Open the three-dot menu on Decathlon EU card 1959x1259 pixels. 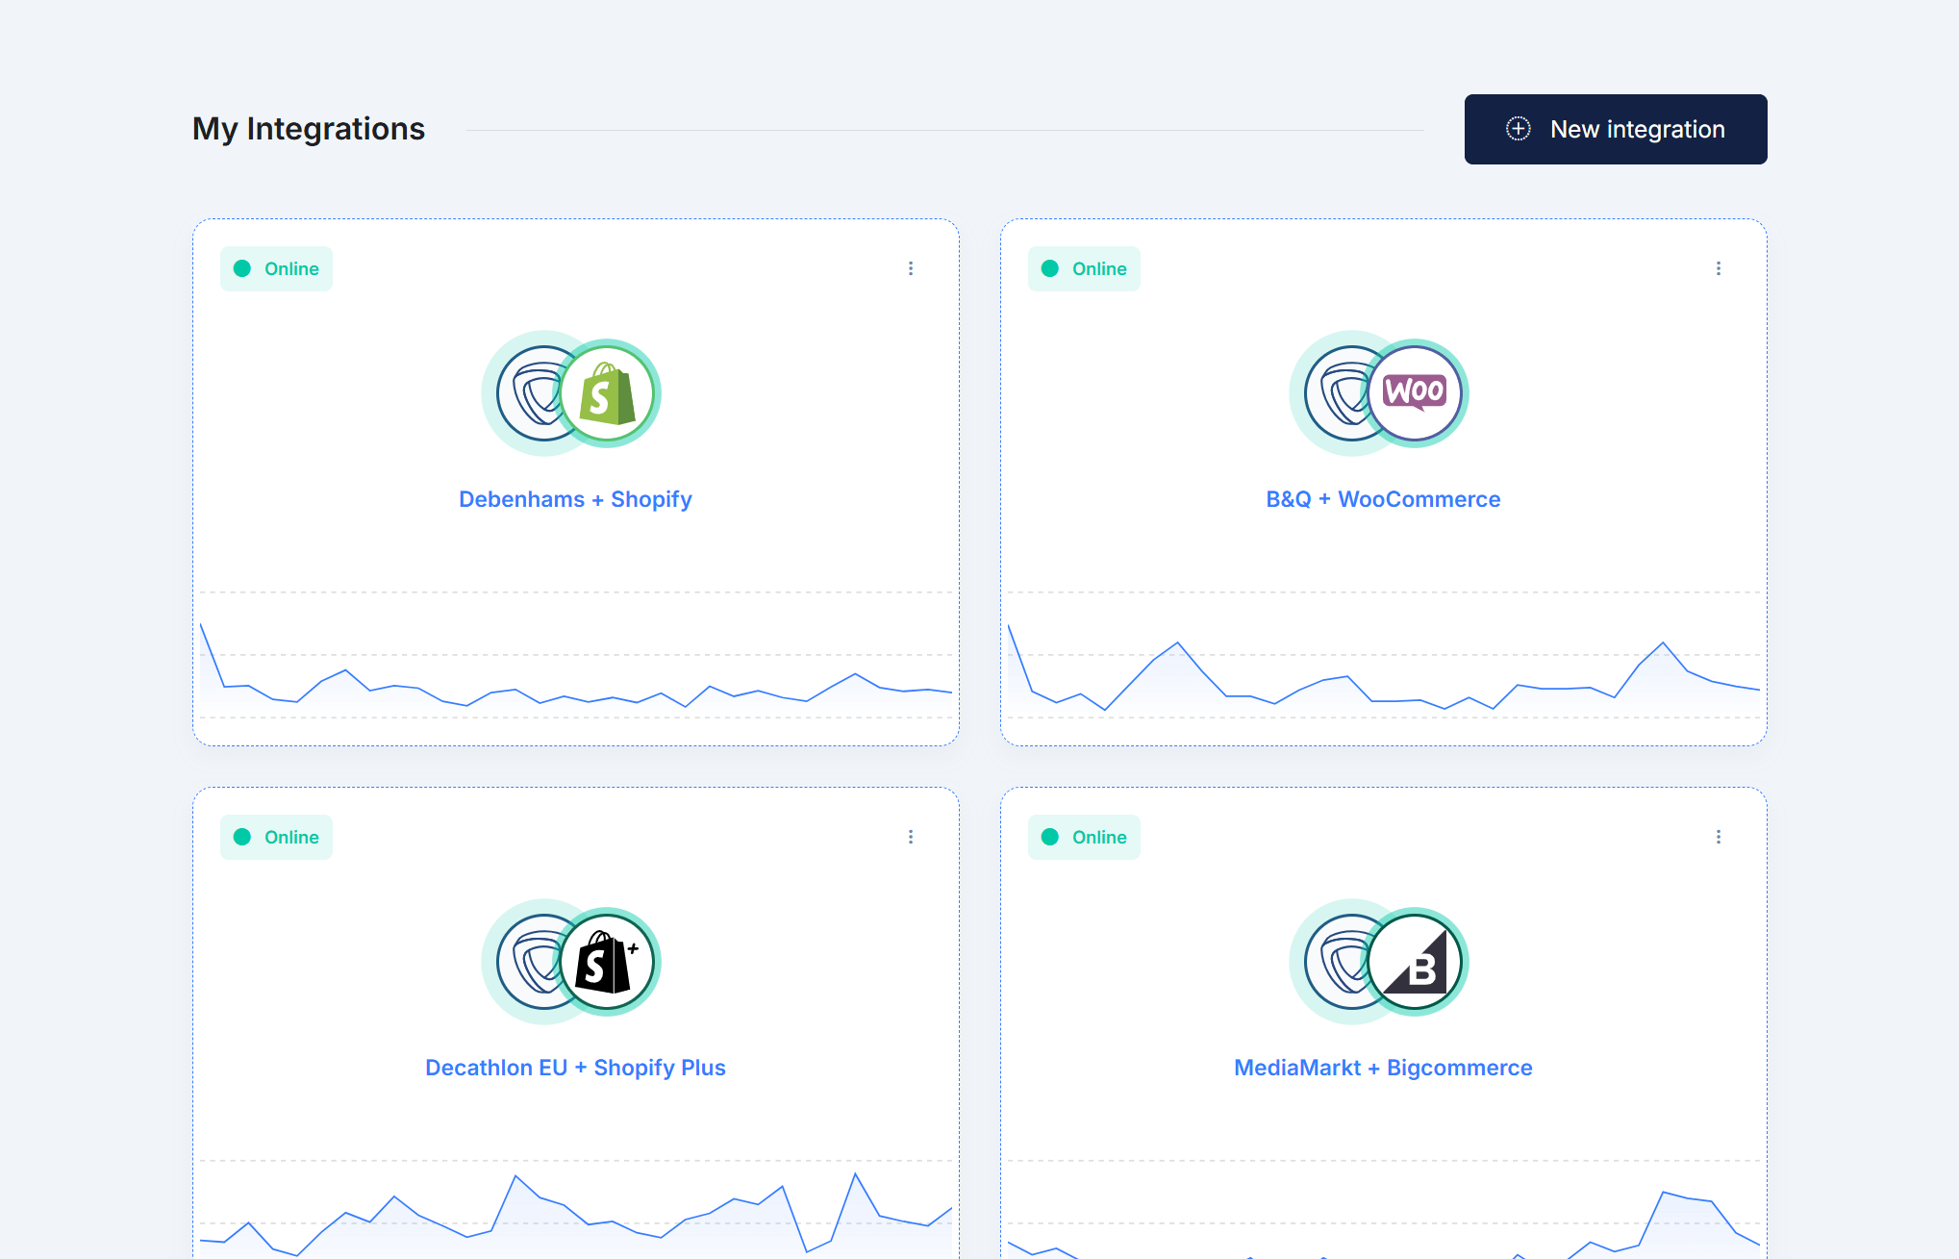pyautogui.click(x=910, y=837)
